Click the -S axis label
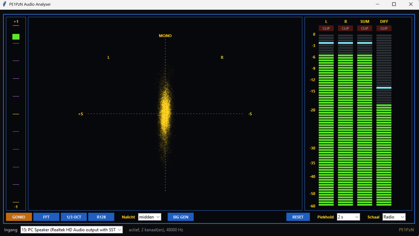Image resolution: width=419 pixels, height=236 pixels. 250,114
